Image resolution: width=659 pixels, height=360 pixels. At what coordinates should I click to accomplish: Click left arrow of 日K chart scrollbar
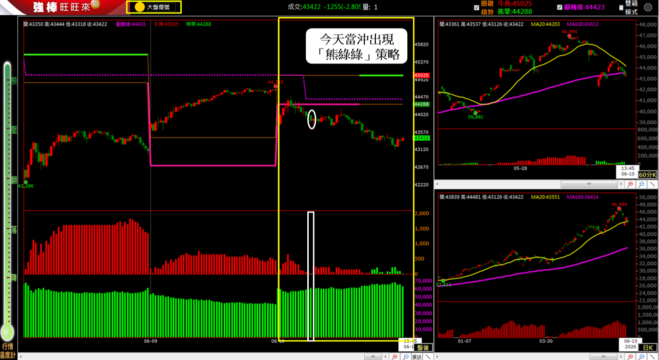[437, 356]
